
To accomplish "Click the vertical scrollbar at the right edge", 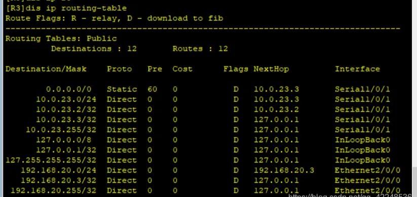I will (x=414, y=98).
